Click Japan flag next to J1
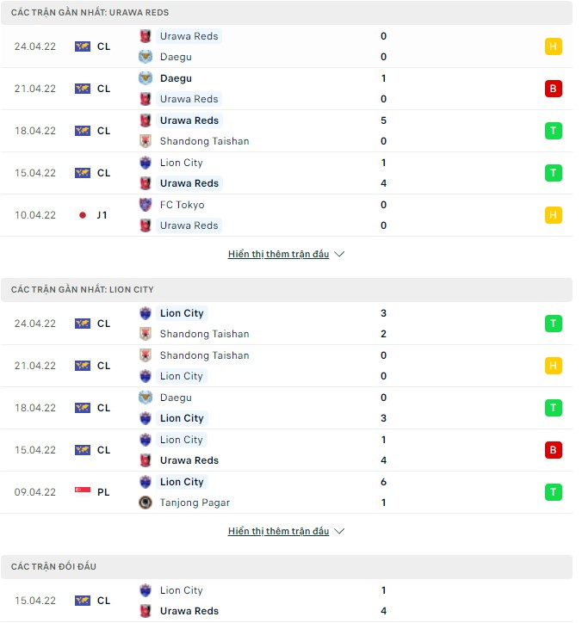Screen dimensions: 582x623 pos(83,215)
